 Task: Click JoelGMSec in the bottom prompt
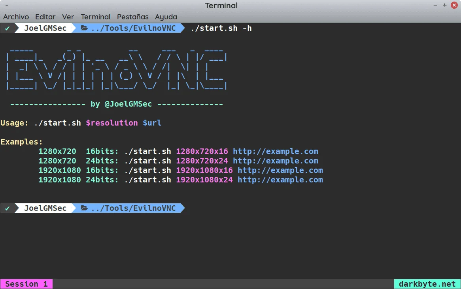[x=45, y=208]
